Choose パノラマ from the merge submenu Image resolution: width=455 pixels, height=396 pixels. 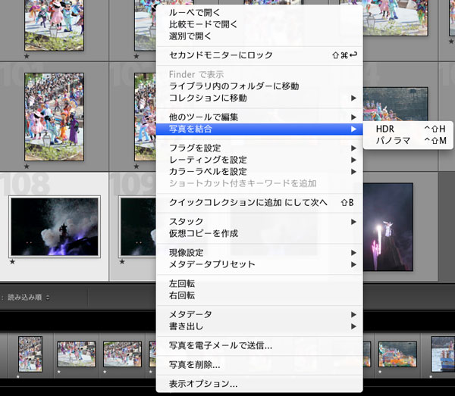pyautogui.click(x=408, y=141)
